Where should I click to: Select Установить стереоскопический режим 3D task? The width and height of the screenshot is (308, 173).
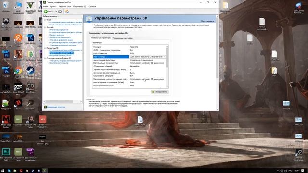click(x=65, y=61)
